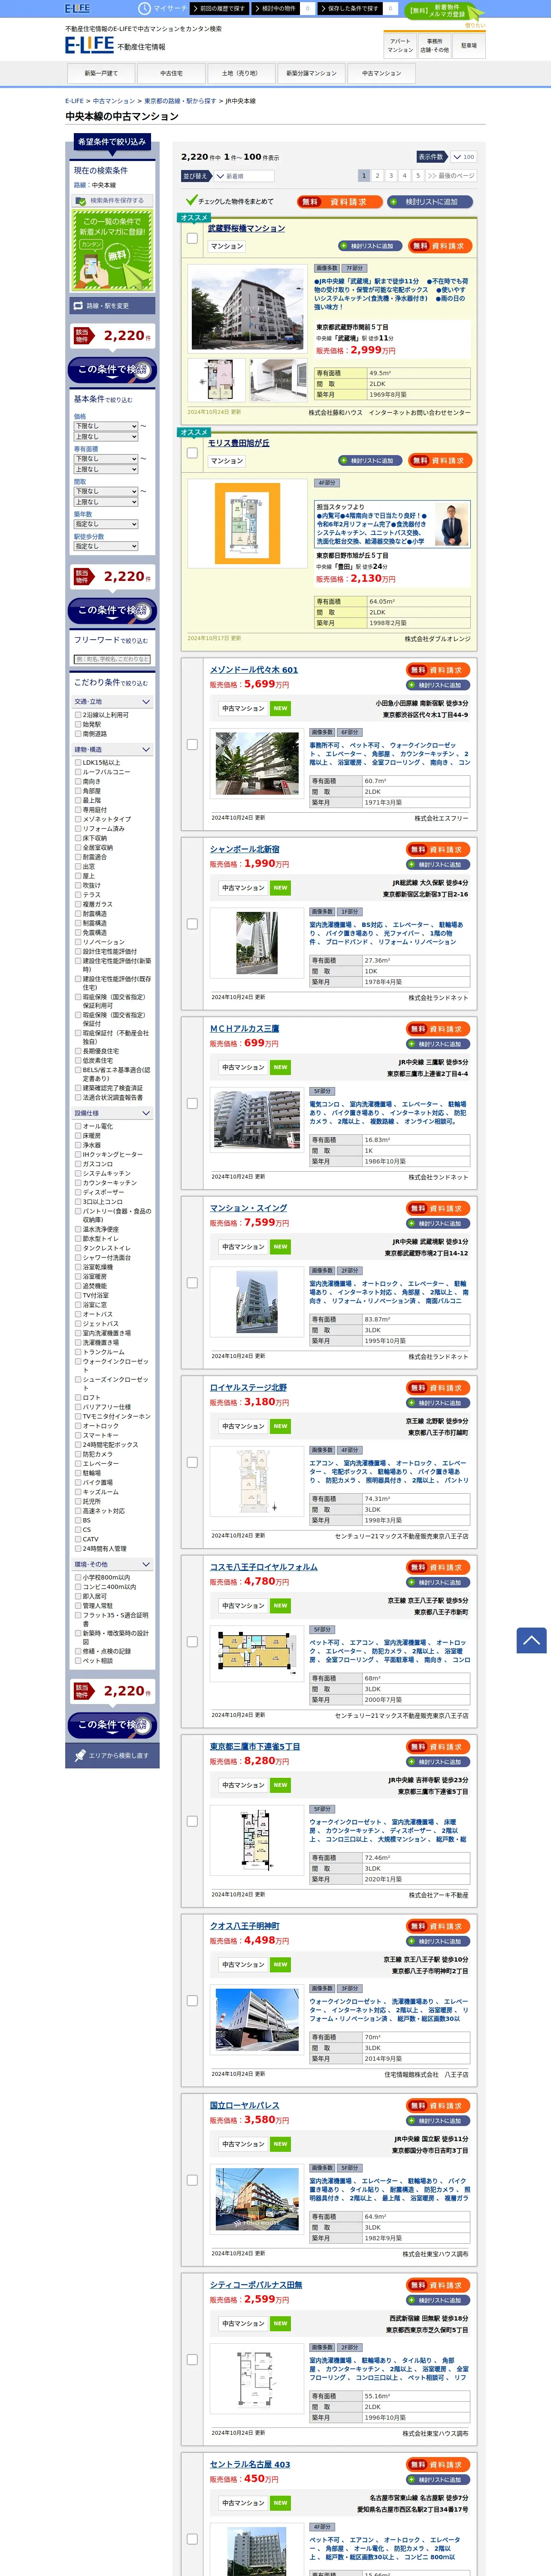551x2576 pixels.
Task: Open 価格 下限なし dropdown
Action: [x=105, y=426]
